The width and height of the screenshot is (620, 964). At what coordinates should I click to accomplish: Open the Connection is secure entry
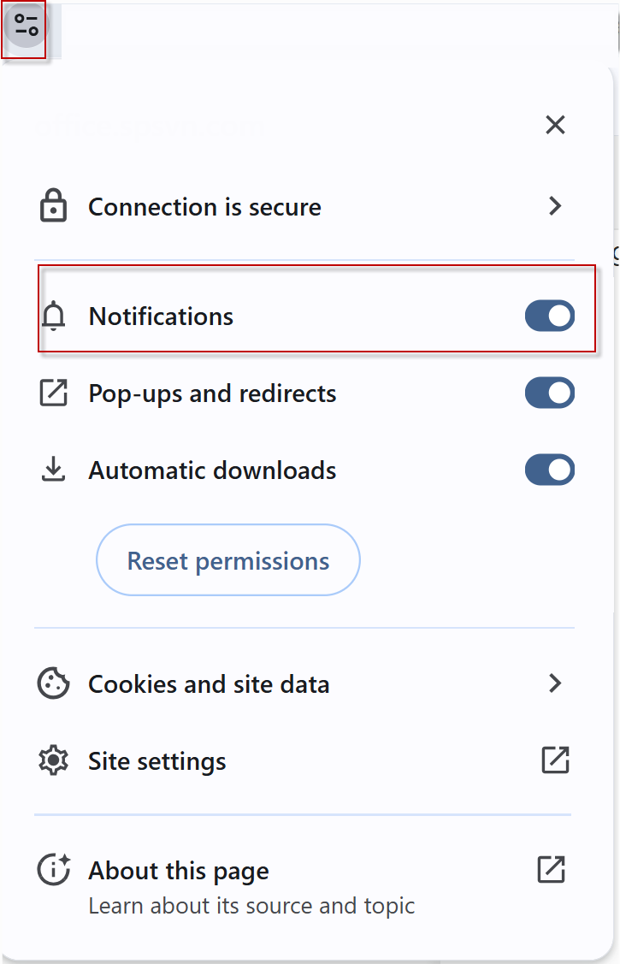tap(205, 207)
